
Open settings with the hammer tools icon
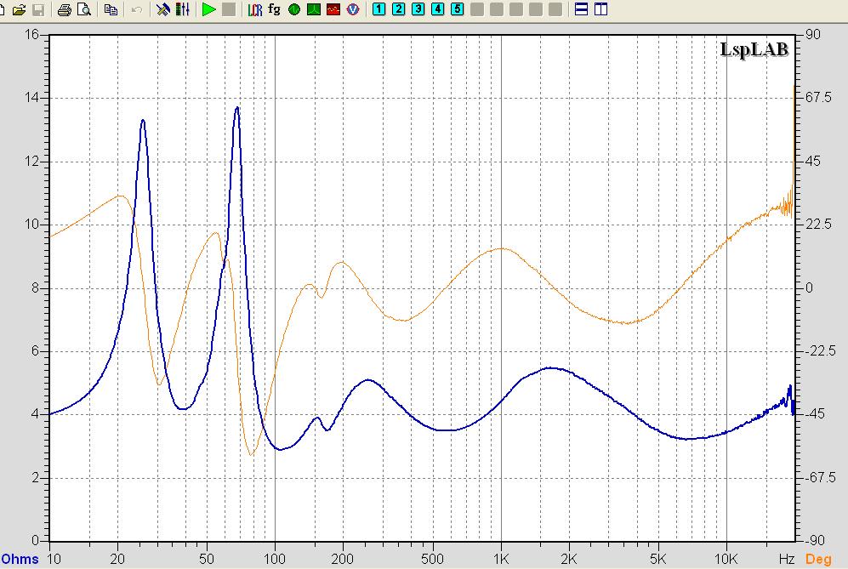(162, 9)
